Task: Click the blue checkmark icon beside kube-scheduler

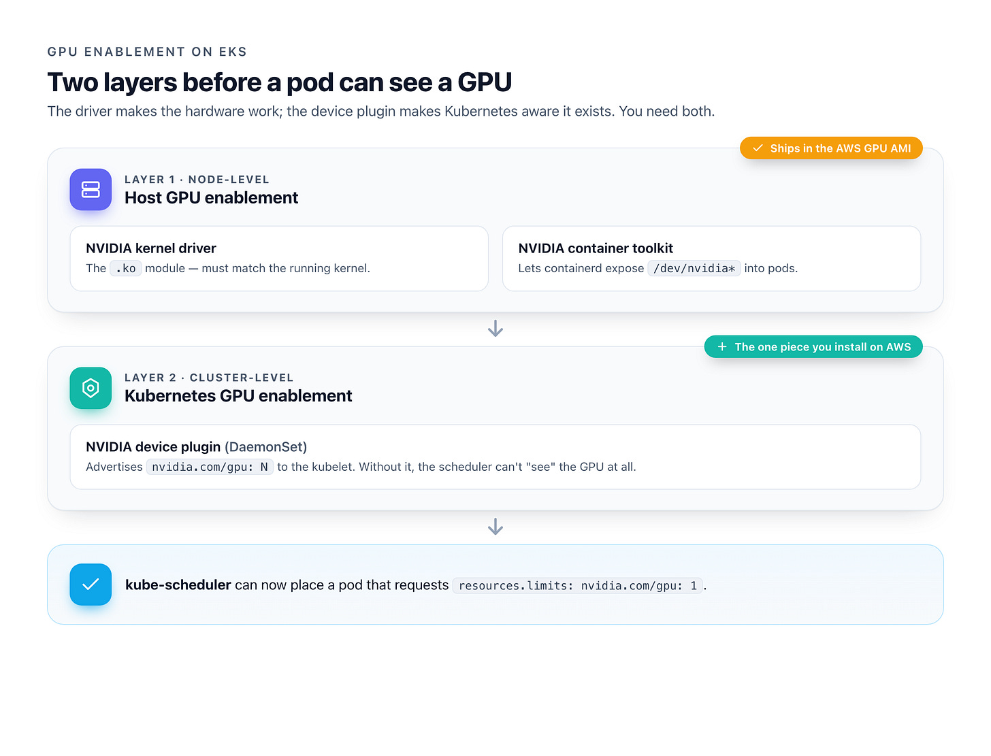Action: 91,585
